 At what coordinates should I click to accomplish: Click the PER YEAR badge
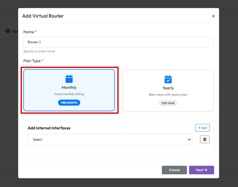[168, 103]
